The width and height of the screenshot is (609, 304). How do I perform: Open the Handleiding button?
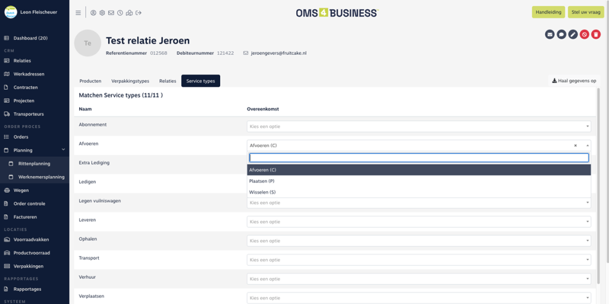coord(548,12)
